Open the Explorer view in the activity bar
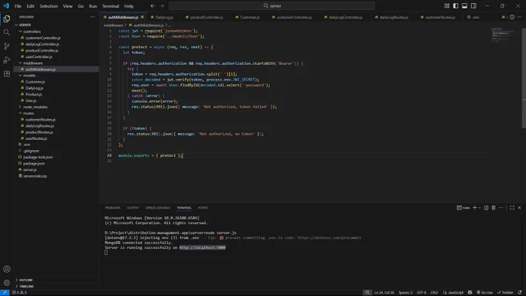 click(7, 19)
